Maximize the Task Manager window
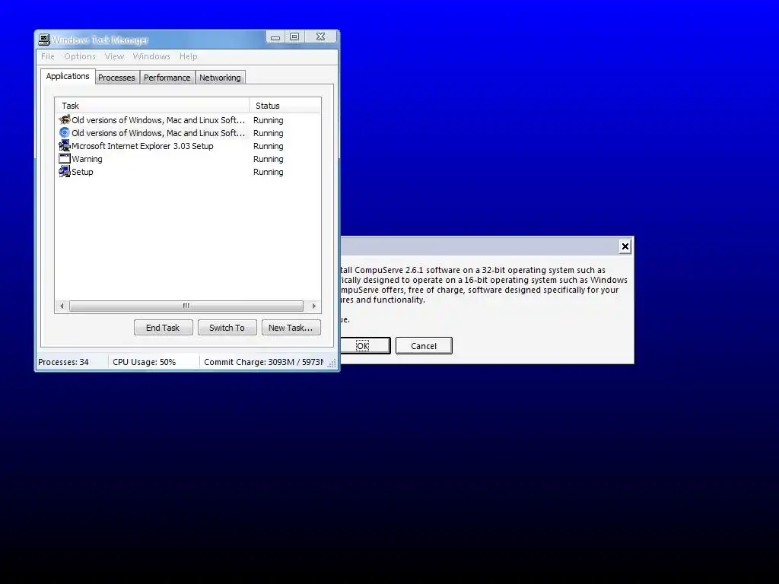The width and height of the screenshot is (779, 584). point(294,37)
